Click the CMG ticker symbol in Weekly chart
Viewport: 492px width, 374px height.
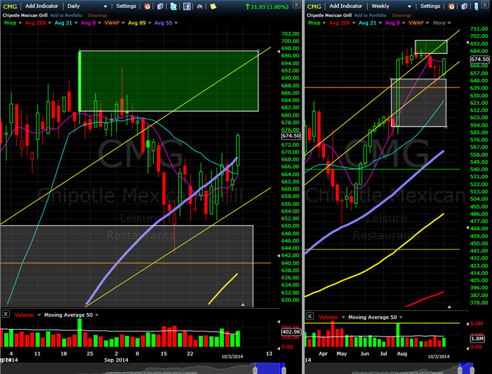[314, 6]
